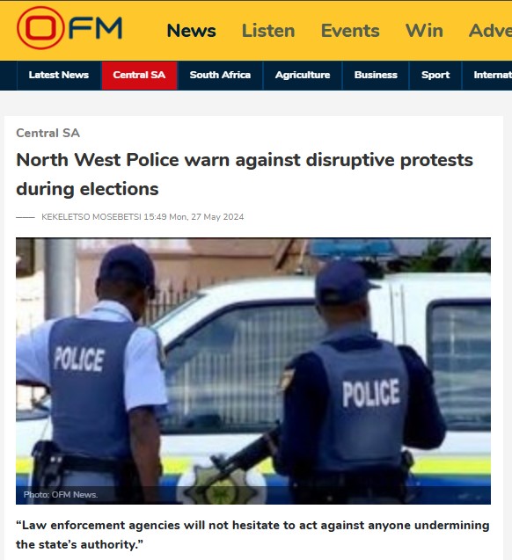Image resolution: width=512 pixels, height=560 pixels.
Task: Open the International news tab
Action: [487, 75]
